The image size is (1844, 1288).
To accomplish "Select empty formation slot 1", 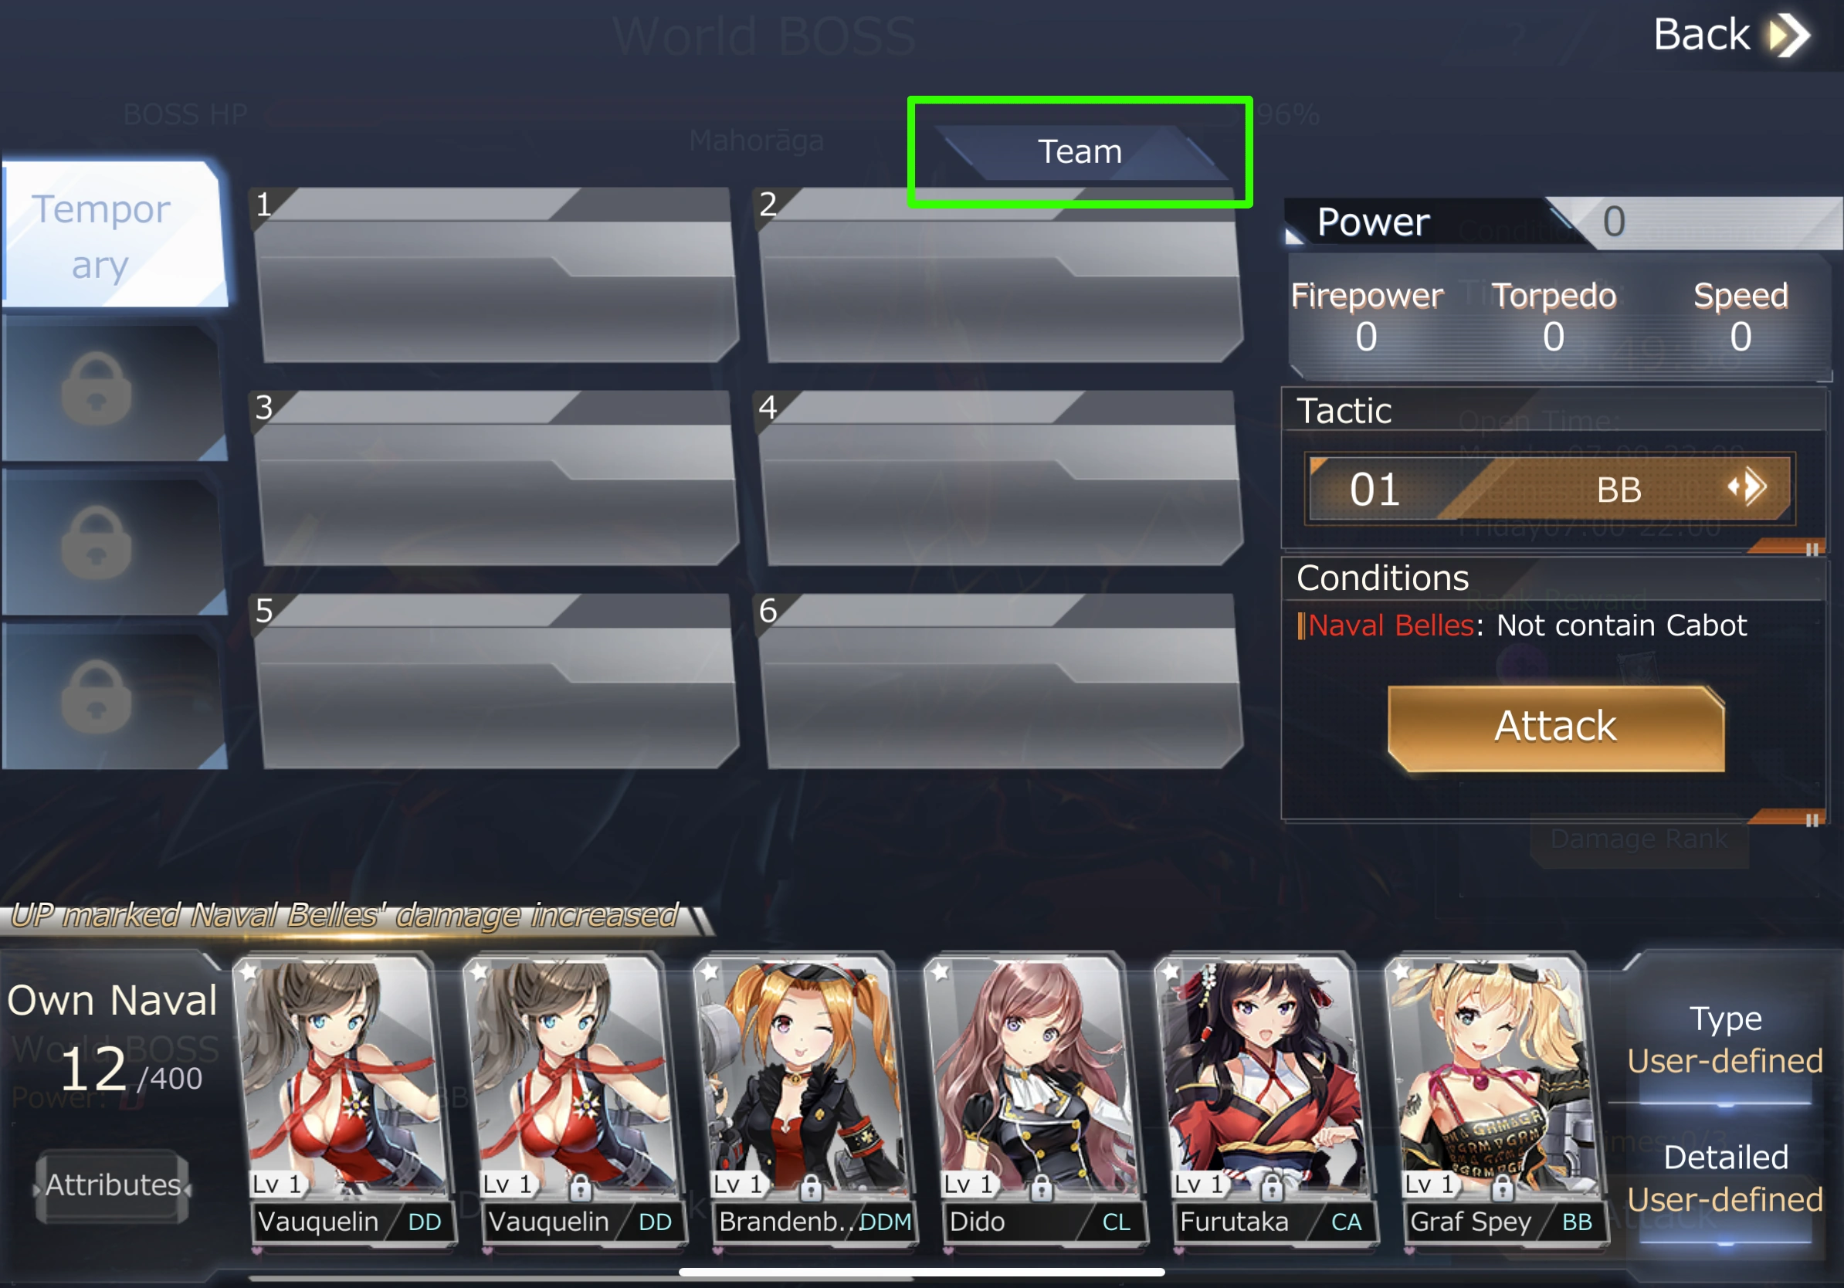I will pyautogui.click(x=493, y=276).
